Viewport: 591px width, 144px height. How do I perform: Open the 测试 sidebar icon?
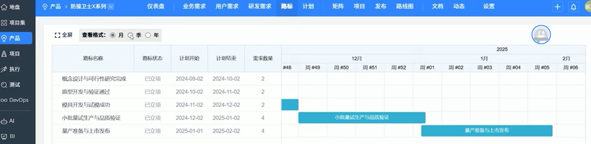[x=4, y=84]
